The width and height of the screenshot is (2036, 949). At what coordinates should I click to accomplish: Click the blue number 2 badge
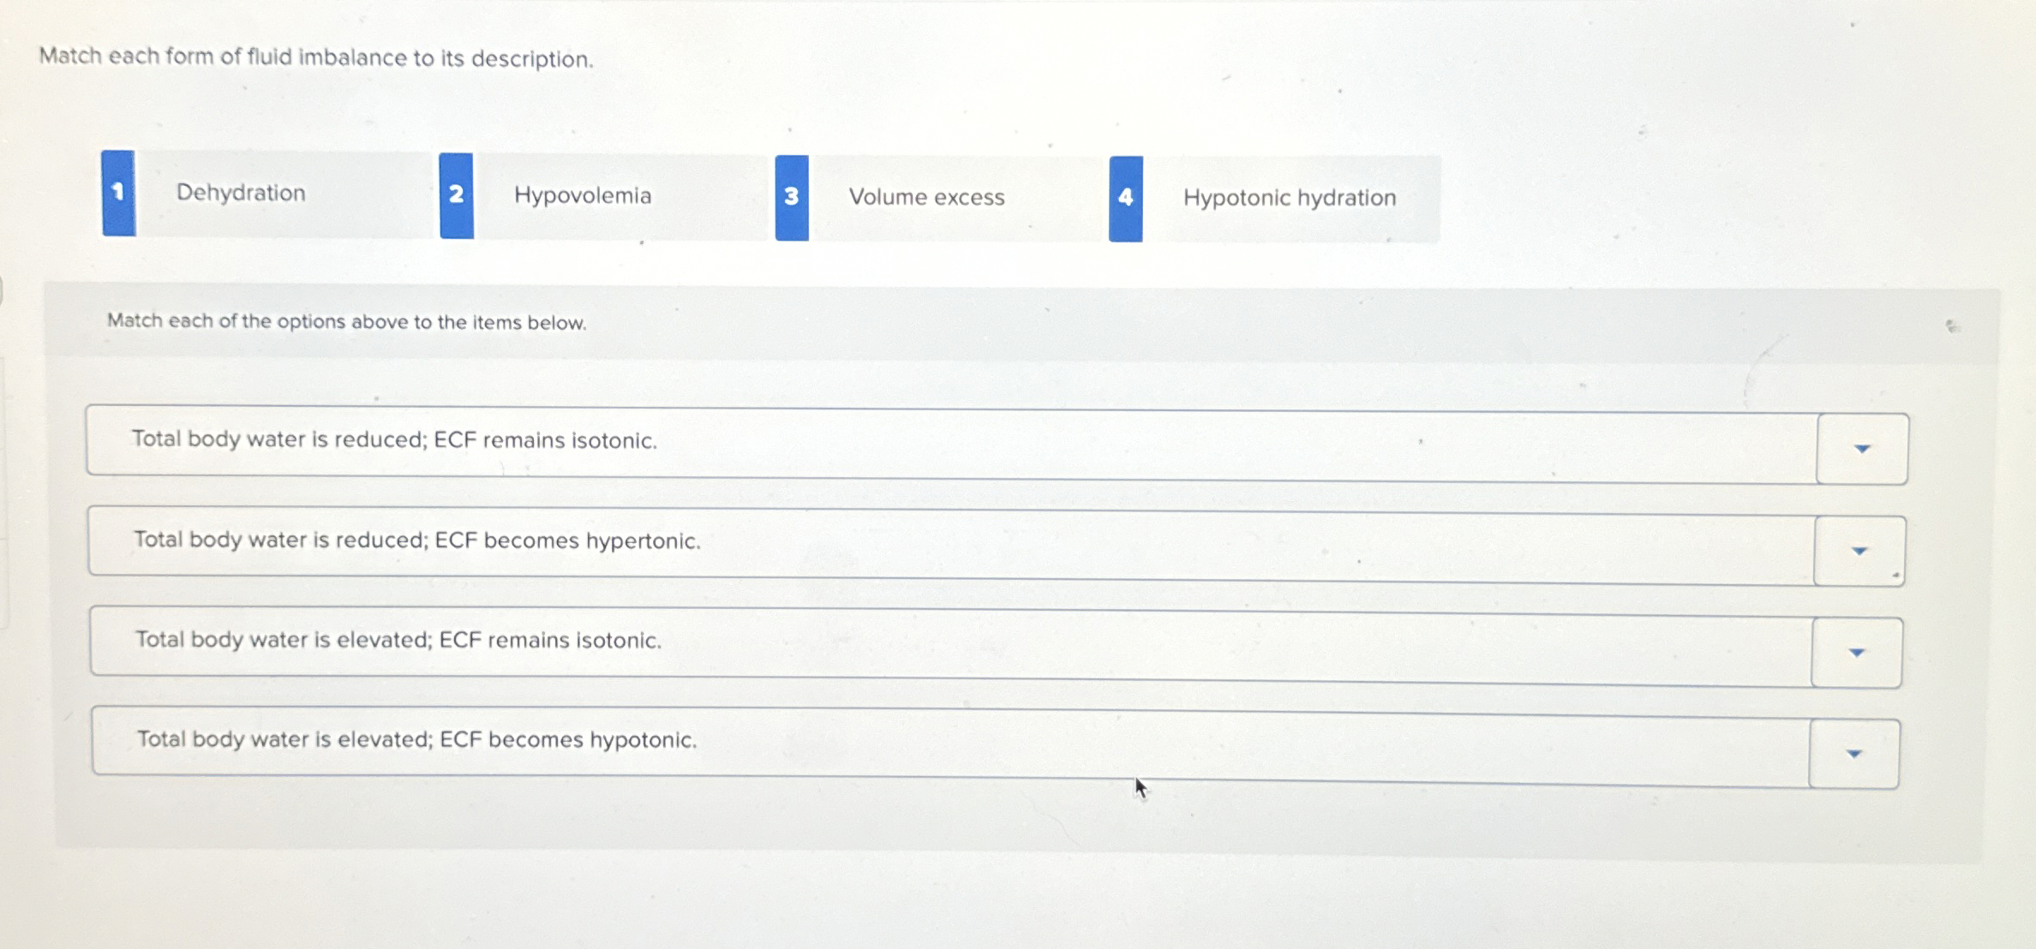pyautogui.click(x=457, y=195)
